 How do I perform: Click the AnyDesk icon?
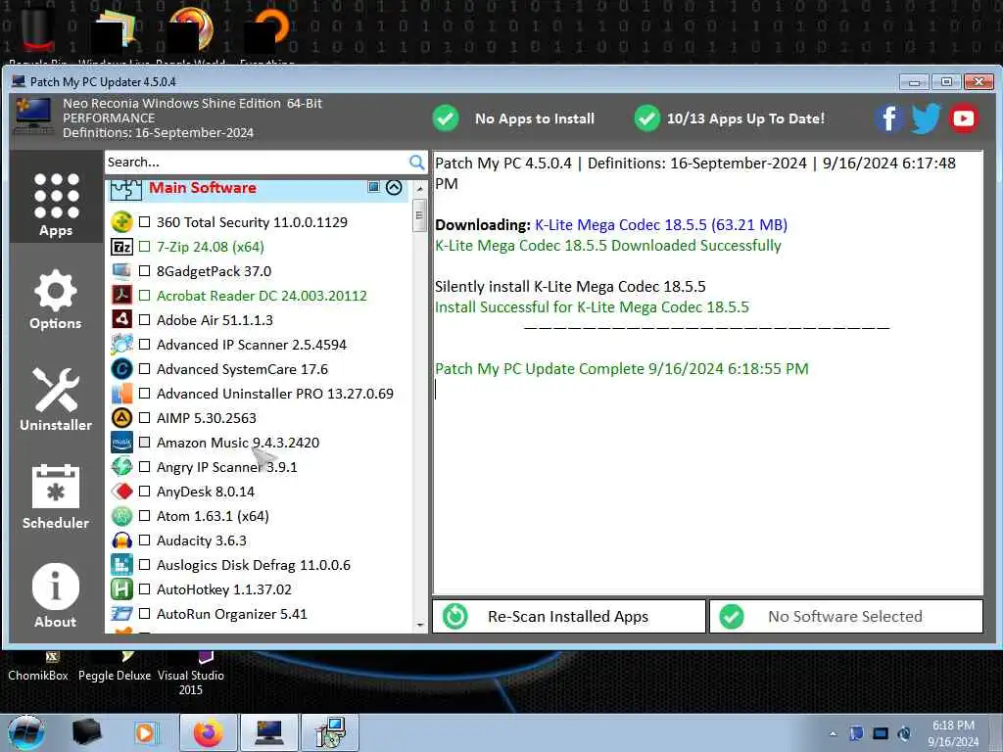[121, 492]
